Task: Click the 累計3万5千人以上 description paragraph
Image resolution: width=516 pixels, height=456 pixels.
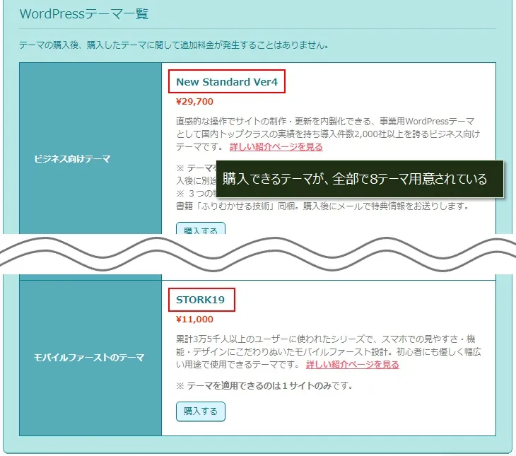Action: (329, 351)
